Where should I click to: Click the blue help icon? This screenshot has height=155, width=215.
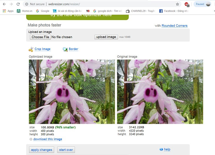161,149
